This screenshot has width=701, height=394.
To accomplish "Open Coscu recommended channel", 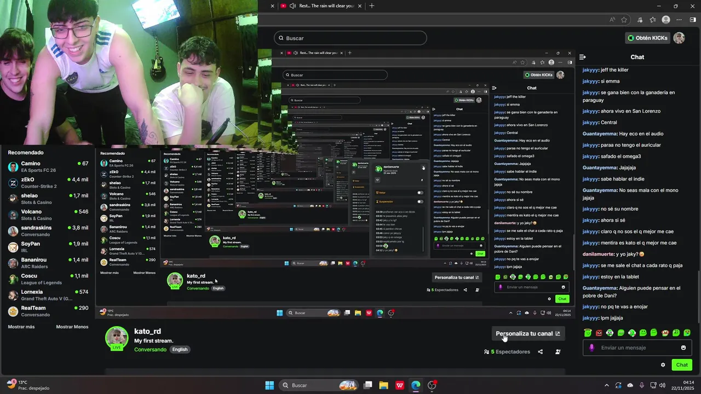I will (48, 279).
